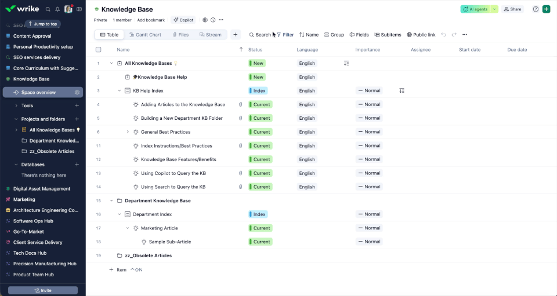Open Digital Asset Management space in sidebar
This screenshot has width=557, height=296.
coord(42,189)
